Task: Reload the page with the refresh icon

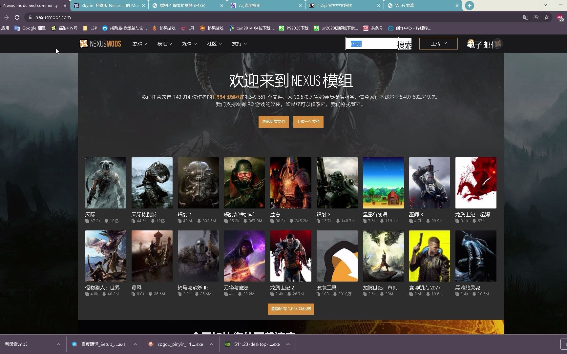Action: [x=17, y=17]
